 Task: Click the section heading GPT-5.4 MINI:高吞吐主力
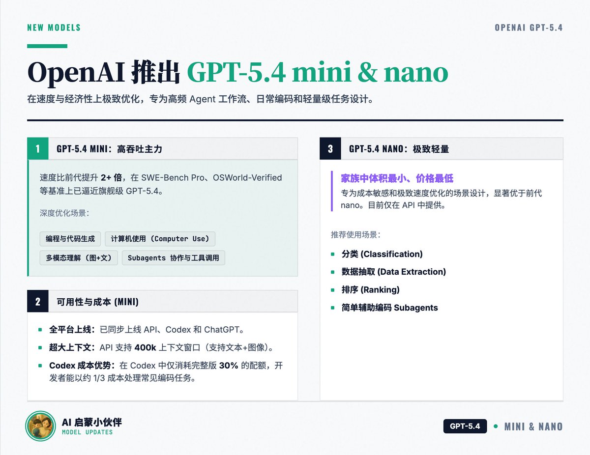coord(109,149)
